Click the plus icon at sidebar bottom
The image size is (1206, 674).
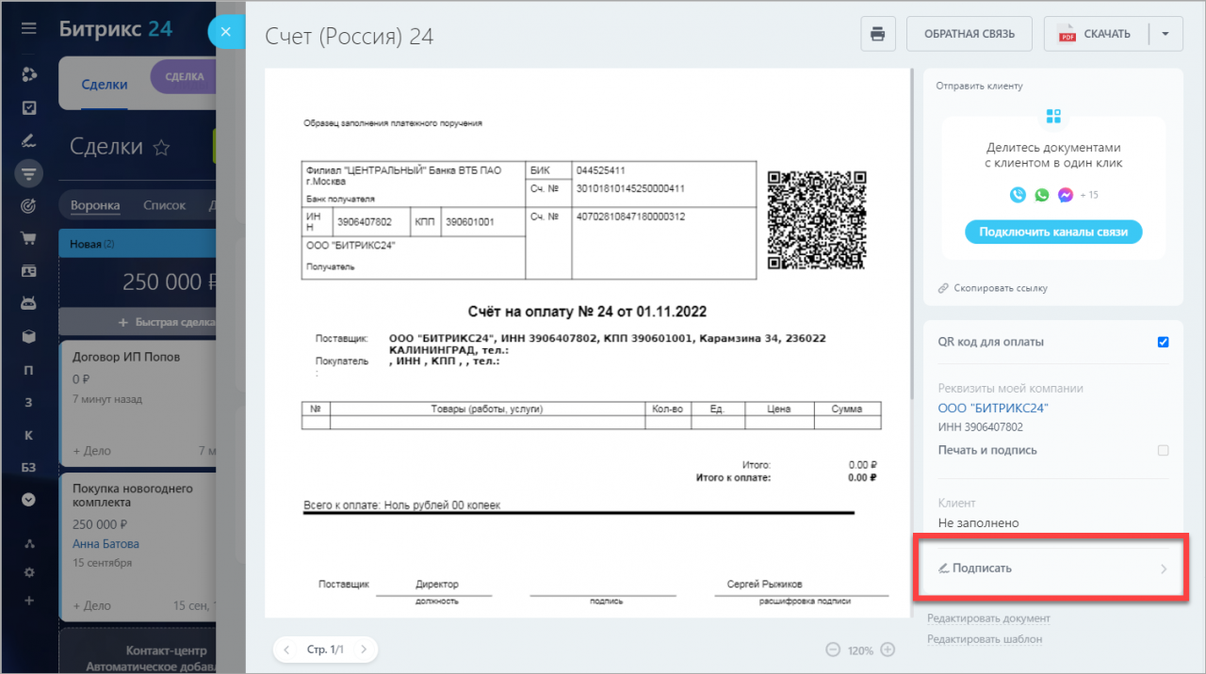[28, 601]
